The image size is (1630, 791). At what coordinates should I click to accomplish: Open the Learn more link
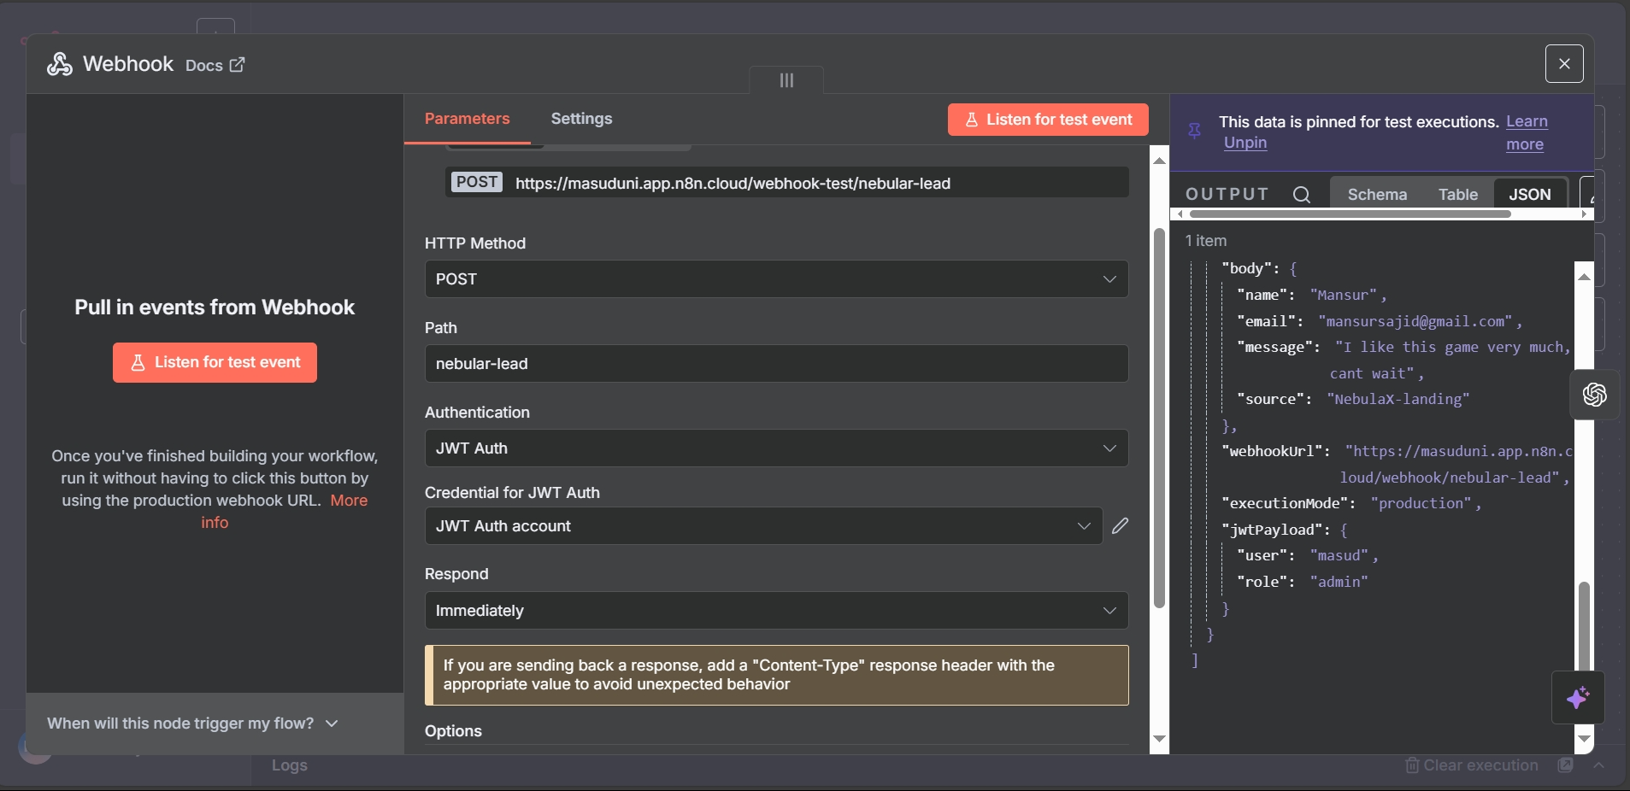tap(1527, 132)
